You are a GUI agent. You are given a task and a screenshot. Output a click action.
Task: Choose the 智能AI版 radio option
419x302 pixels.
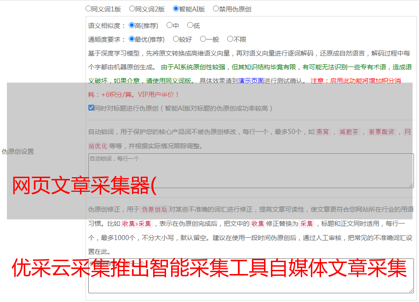(x=176, y=9)
